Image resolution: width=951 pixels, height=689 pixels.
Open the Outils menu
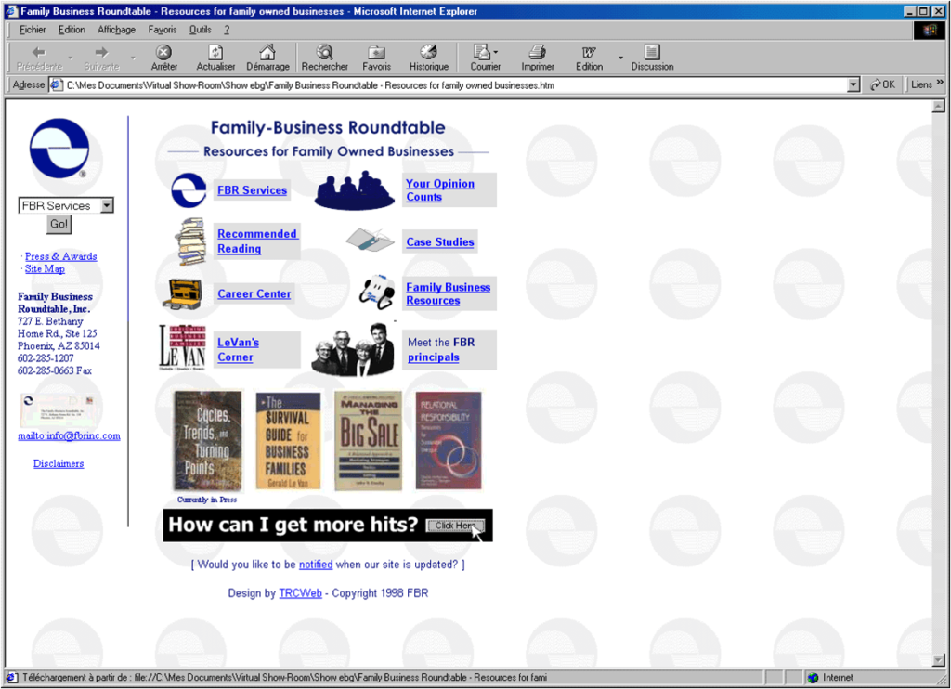point(201,30)
